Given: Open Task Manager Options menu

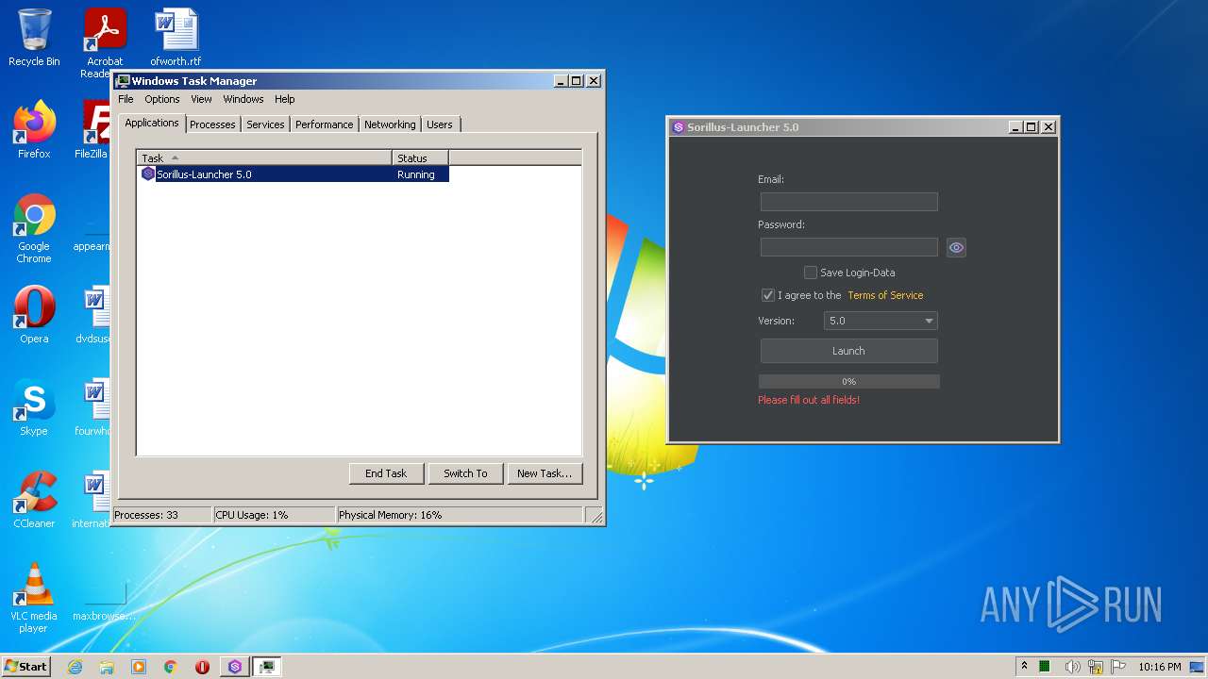Looking at the screenshot, I should pos(161,99).
